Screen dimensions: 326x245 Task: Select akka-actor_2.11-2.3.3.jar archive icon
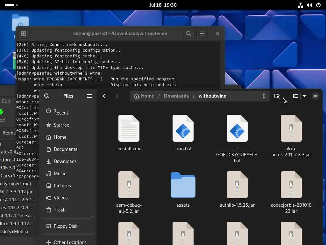(291, 128)
